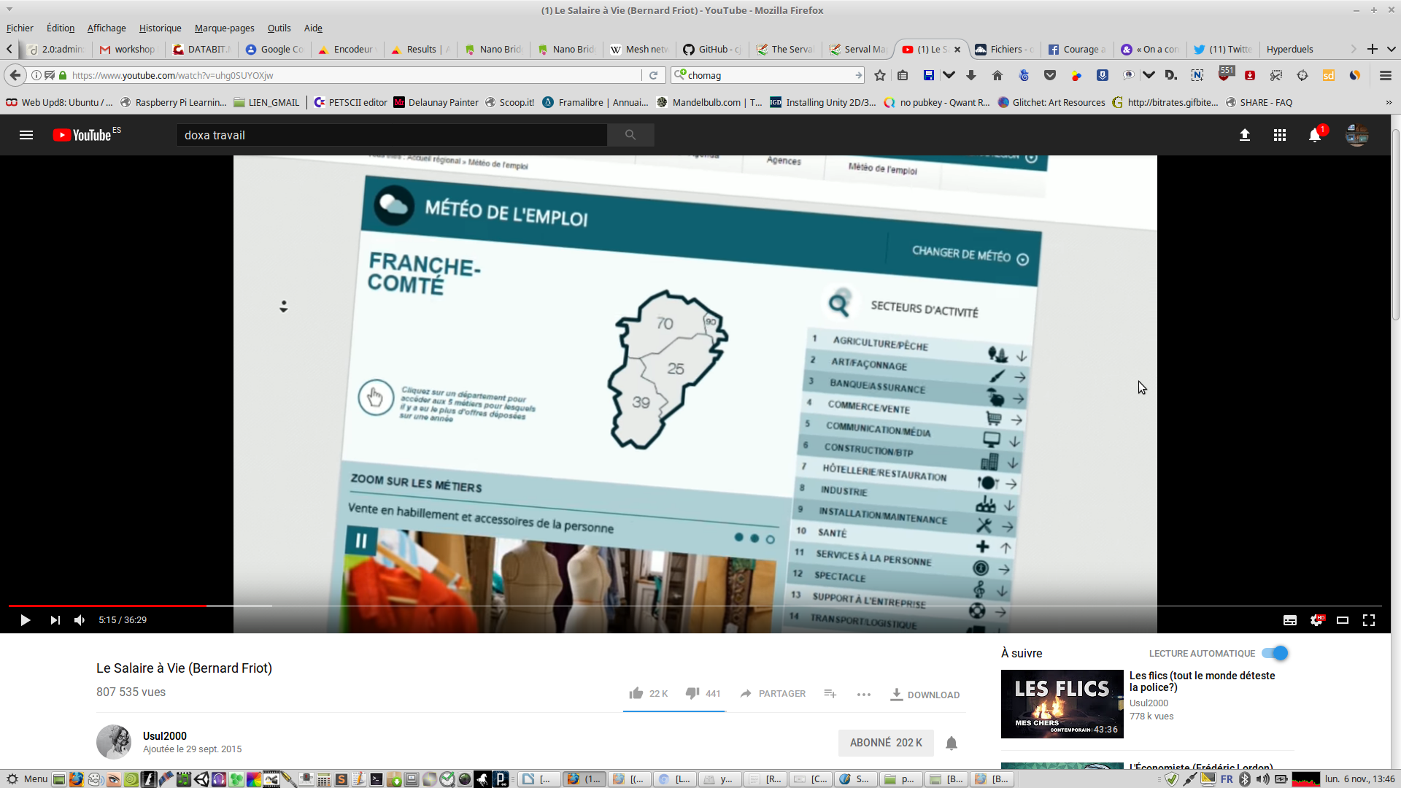Screen dimensions: 1401x788
Task: Dislike the video with thumbs down
Action: 692,693
